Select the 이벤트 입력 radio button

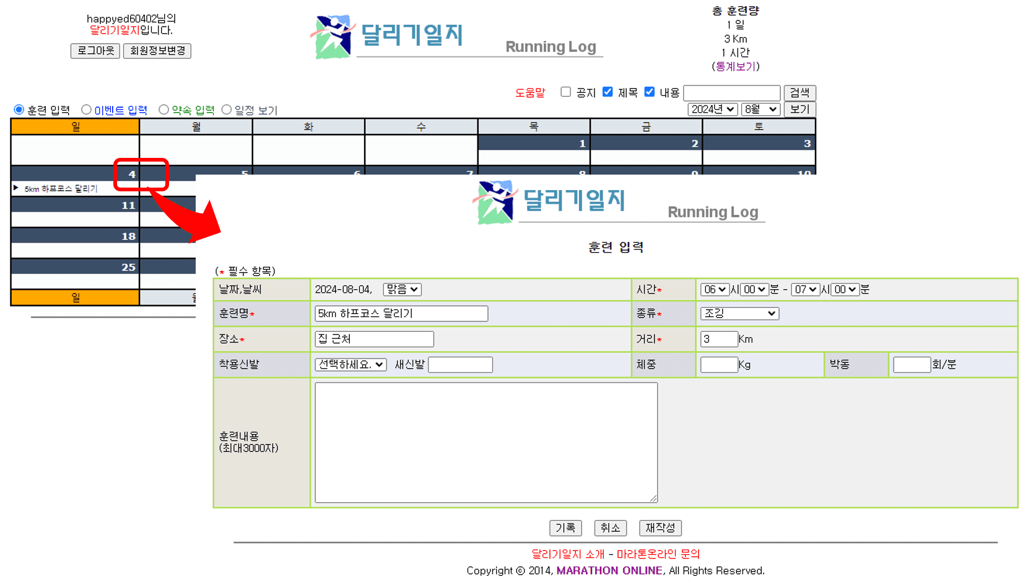click(86, 110)
